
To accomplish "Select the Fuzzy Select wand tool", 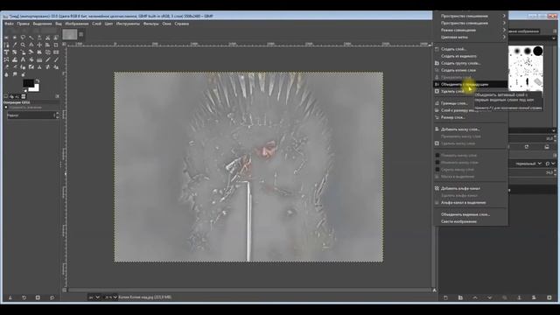I will [x=31, y=38].
